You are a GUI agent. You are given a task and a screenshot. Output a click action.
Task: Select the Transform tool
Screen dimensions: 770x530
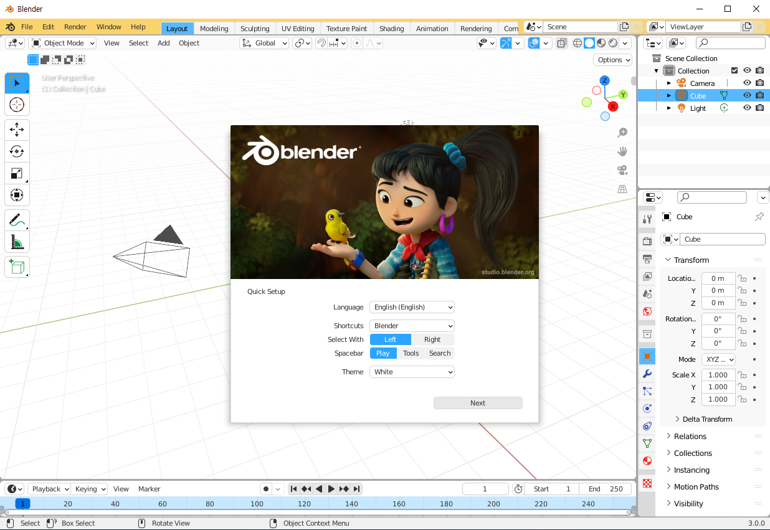coord(17,195)
